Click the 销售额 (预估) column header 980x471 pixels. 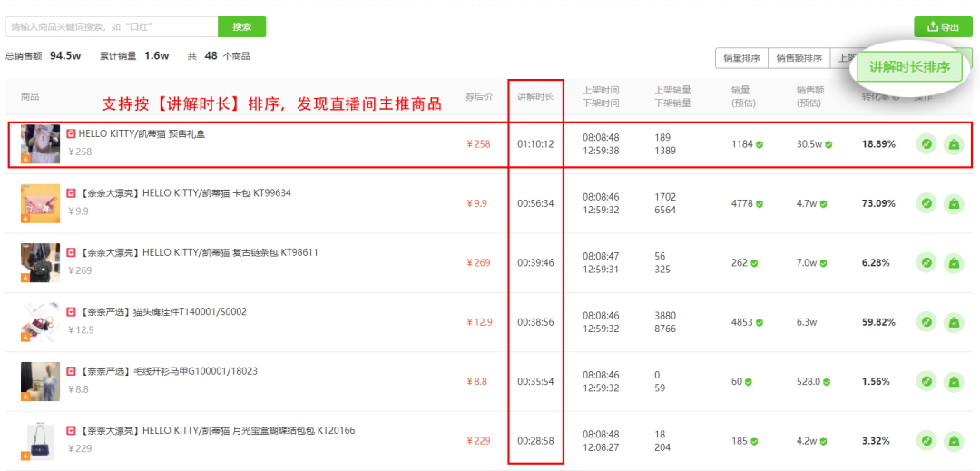point(809,97)
